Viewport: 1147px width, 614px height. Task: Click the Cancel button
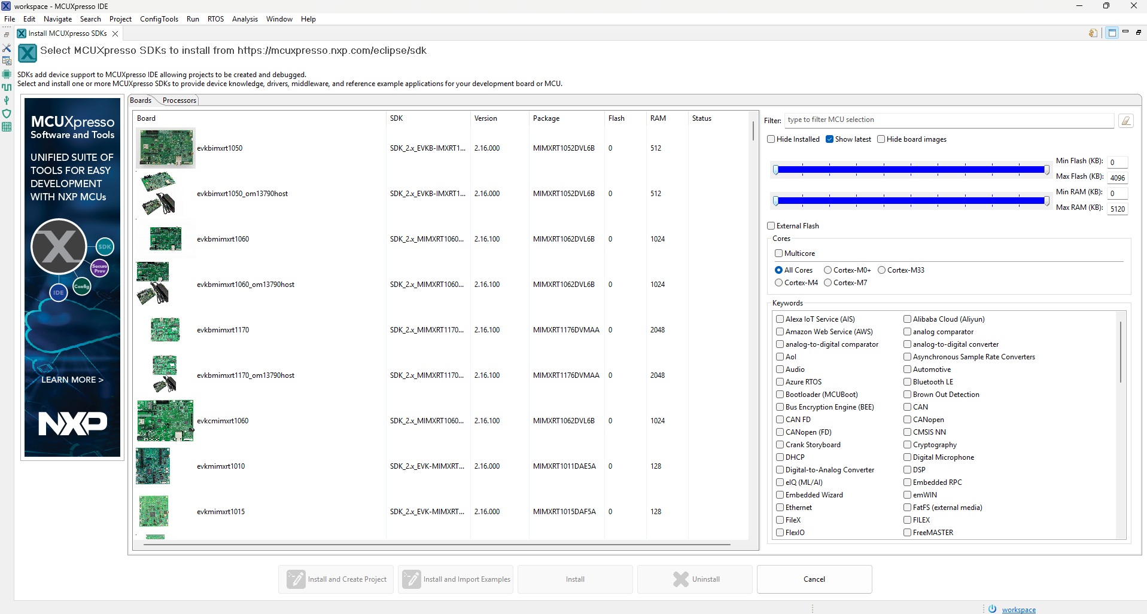tap(813, 579)
